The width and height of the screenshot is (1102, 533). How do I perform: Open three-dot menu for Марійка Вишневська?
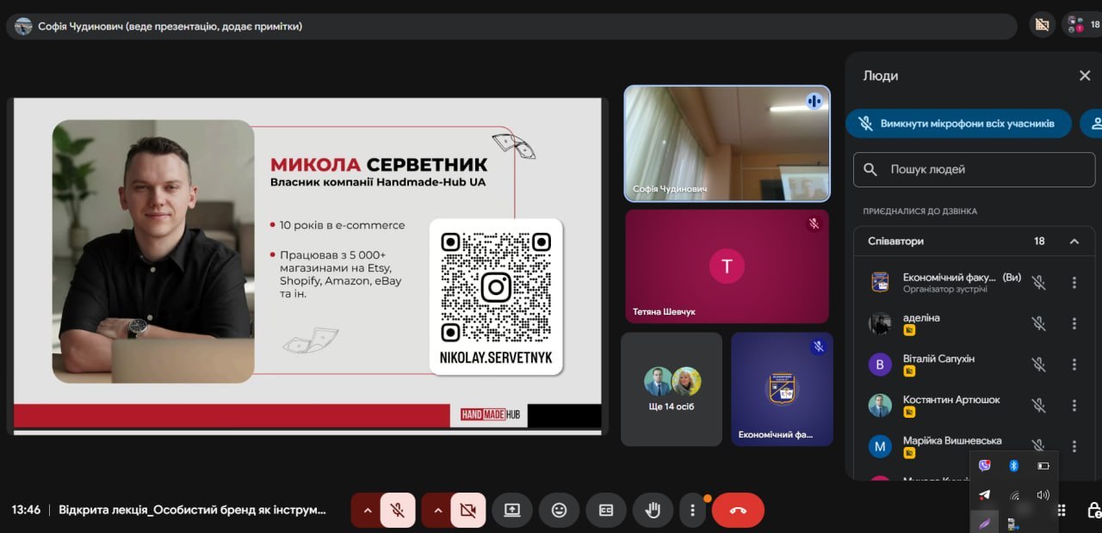click(1074, 446)
